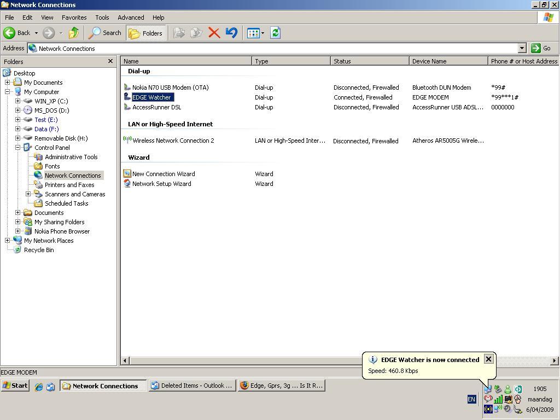The image size is (560, 420).
Task: Sort by the Status column header
Action: point(370,61)
